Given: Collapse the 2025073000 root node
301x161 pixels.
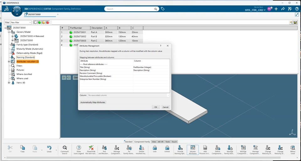Looking at the screenshot, I should pyautogui.click(x=5, y=28).
